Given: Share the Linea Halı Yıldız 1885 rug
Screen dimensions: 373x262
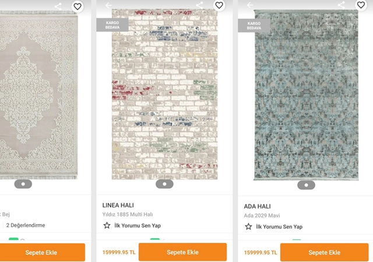Looking at the screenshot, I should (200, 5).
